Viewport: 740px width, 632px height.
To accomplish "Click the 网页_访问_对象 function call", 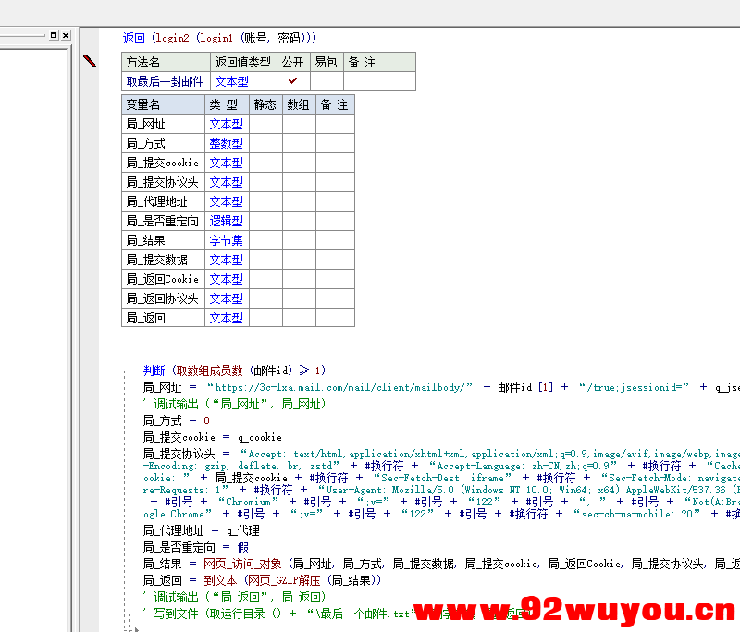I will point(242,564).
